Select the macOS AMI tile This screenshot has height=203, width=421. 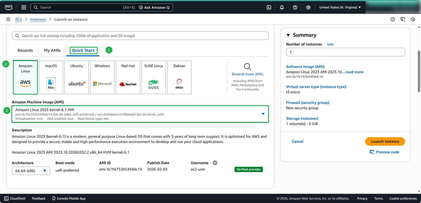[51, 77]
